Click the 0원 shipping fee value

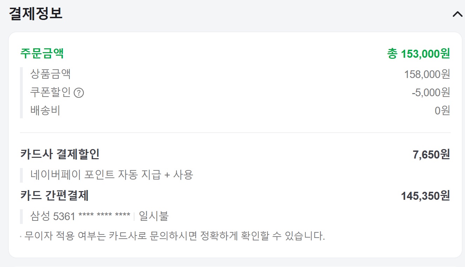click(x=442, y=111)
